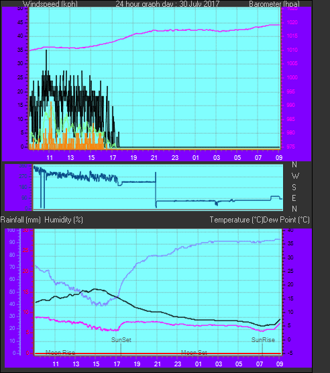Click the Windspeed (kph) axis label
The width and height of the screenshot is (330, 373).
click(50, 3)
